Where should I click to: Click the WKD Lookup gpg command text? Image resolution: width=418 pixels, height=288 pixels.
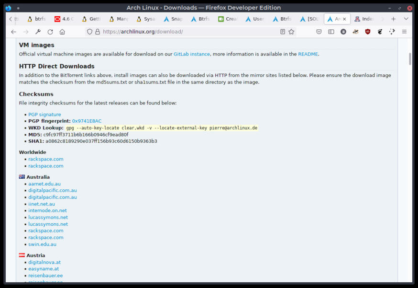click(162, 128)
